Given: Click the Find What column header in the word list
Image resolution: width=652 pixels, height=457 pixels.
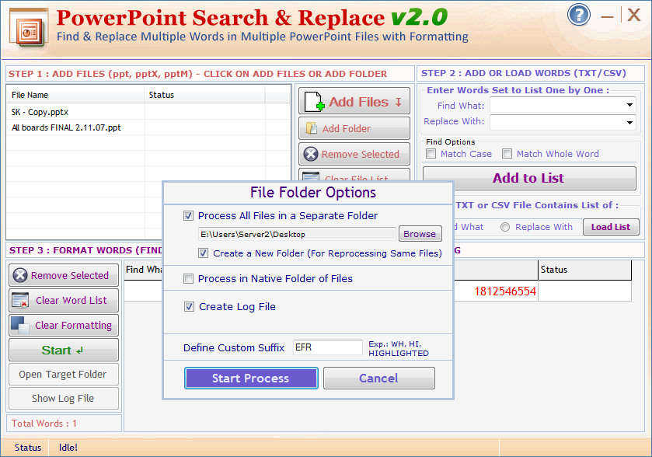Looking at the screenshot, I should click(x=144, y=270).
